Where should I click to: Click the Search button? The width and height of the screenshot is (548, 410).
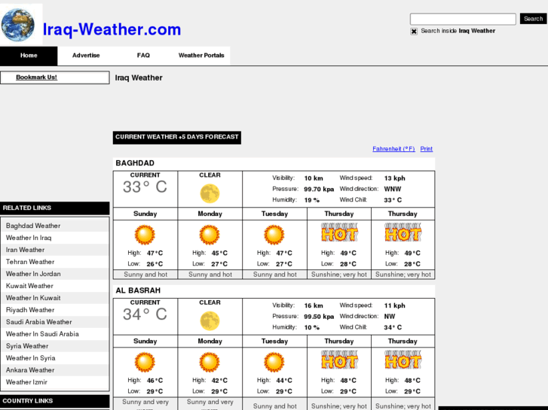click(x=533, y=19)
